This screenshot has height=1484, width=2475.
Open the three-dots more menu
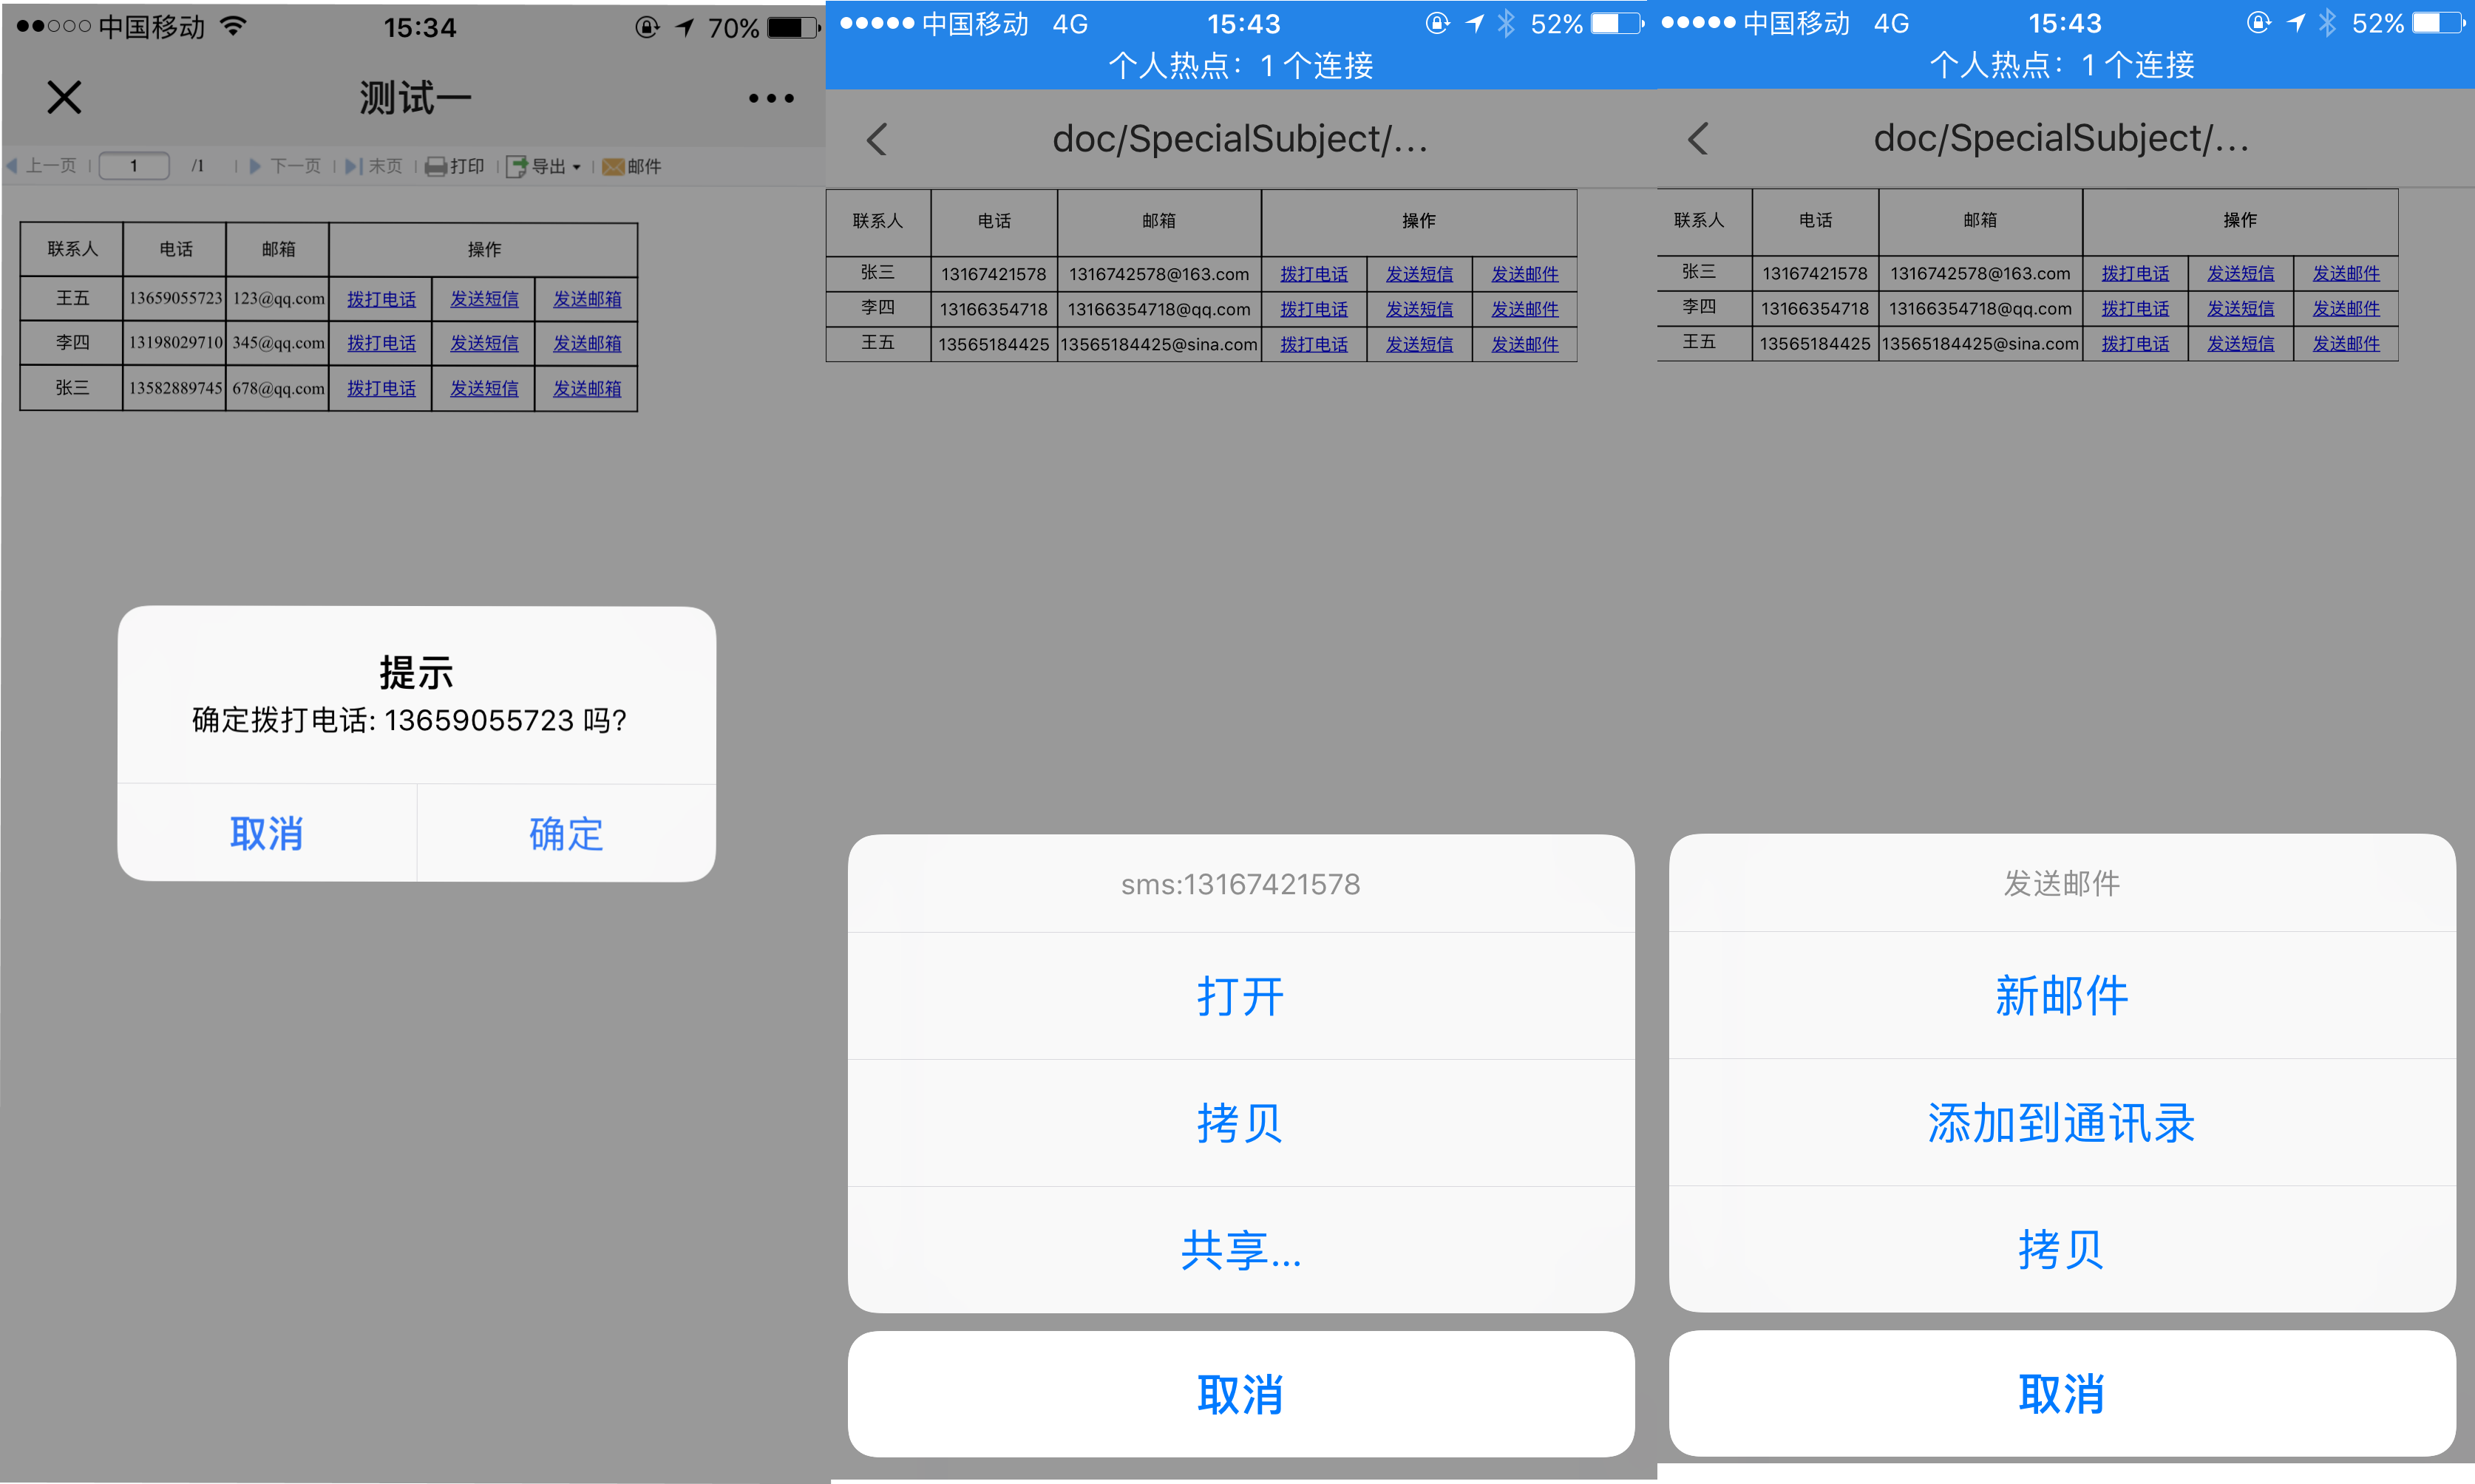[x=771, y=98]
